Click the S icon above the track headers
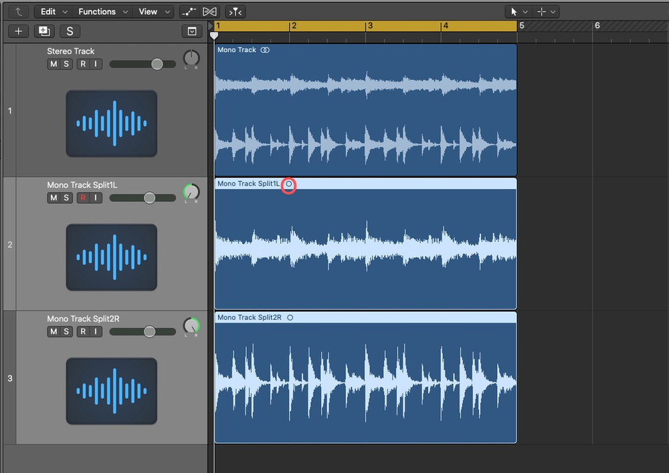Viewport: 669px width, 473px height. point(70,31)
